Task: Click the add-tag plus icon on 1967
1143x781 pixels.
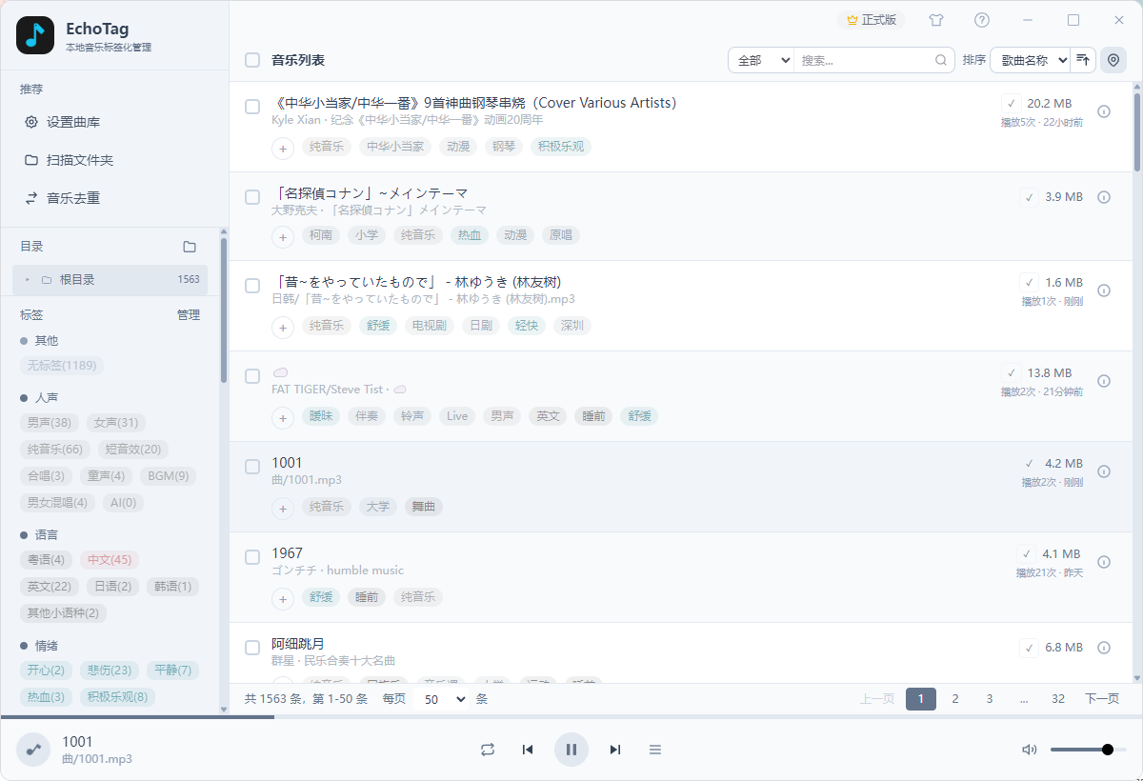Action: (x=282, y=599)
